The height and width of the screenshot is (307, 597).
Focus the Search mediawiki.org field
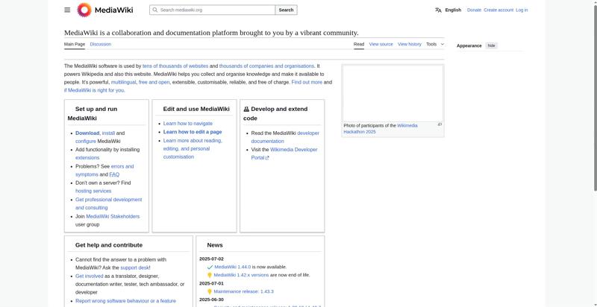click(213, 10)
